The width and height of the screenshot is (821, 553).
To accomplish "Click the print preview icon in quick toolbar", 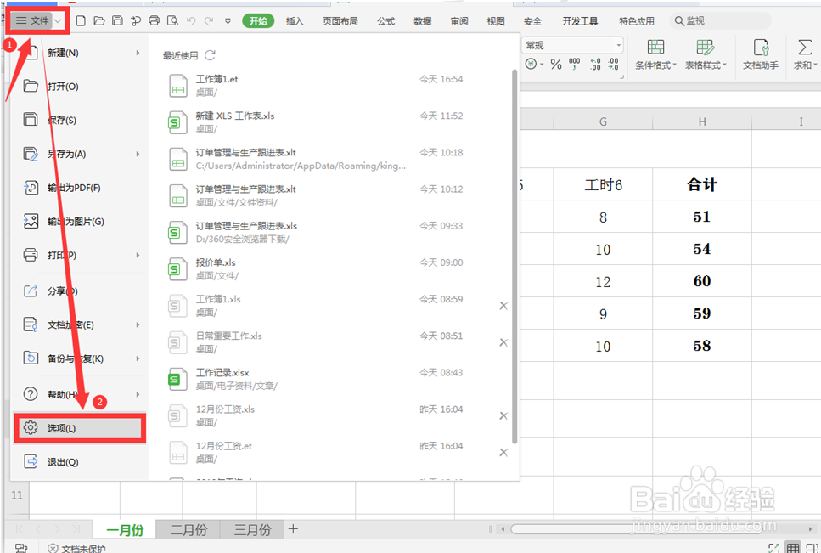I will tap(172, 21).
